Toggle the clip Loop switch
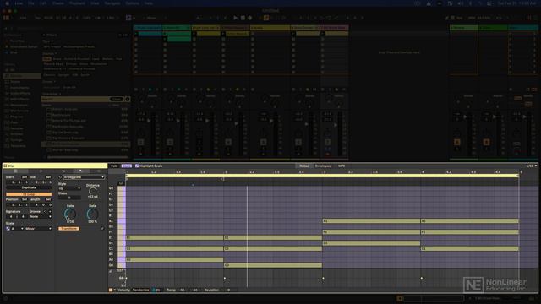 29,194
